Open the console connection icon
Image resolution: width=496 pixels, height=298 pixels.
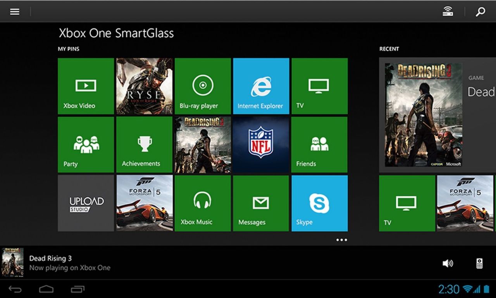coord(448,12)
